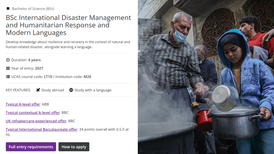Image resolution: width=274 pixels, height=154 pixels.
Task: Click the list icon before UCAS course code
Action: (8, 77)
